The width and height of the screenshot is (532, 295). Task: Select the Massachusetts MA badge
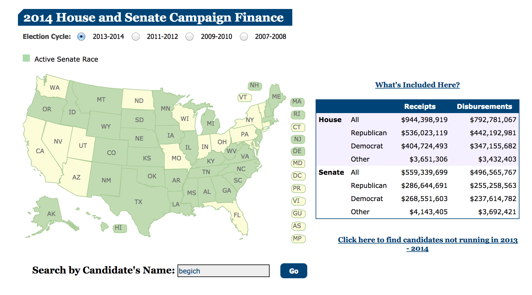(x=297, y=102)
